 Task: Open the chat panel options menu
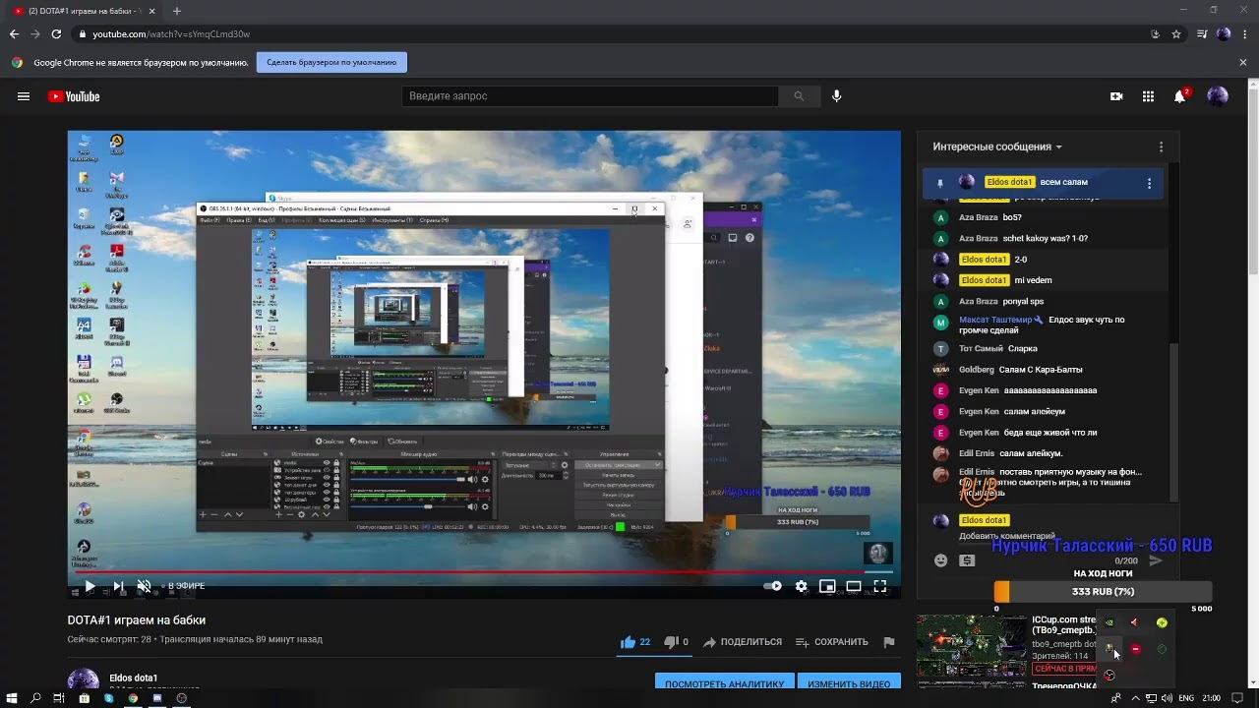(1161, 147)
